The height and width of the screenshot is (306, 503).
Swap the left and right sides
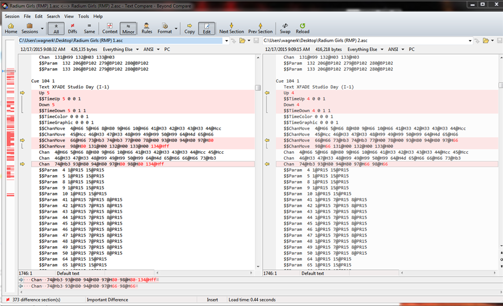point(285,28)
